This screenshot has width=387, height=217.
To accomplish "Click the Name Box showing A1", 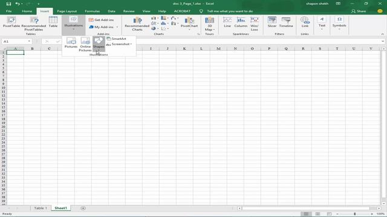I will (15, 42).
